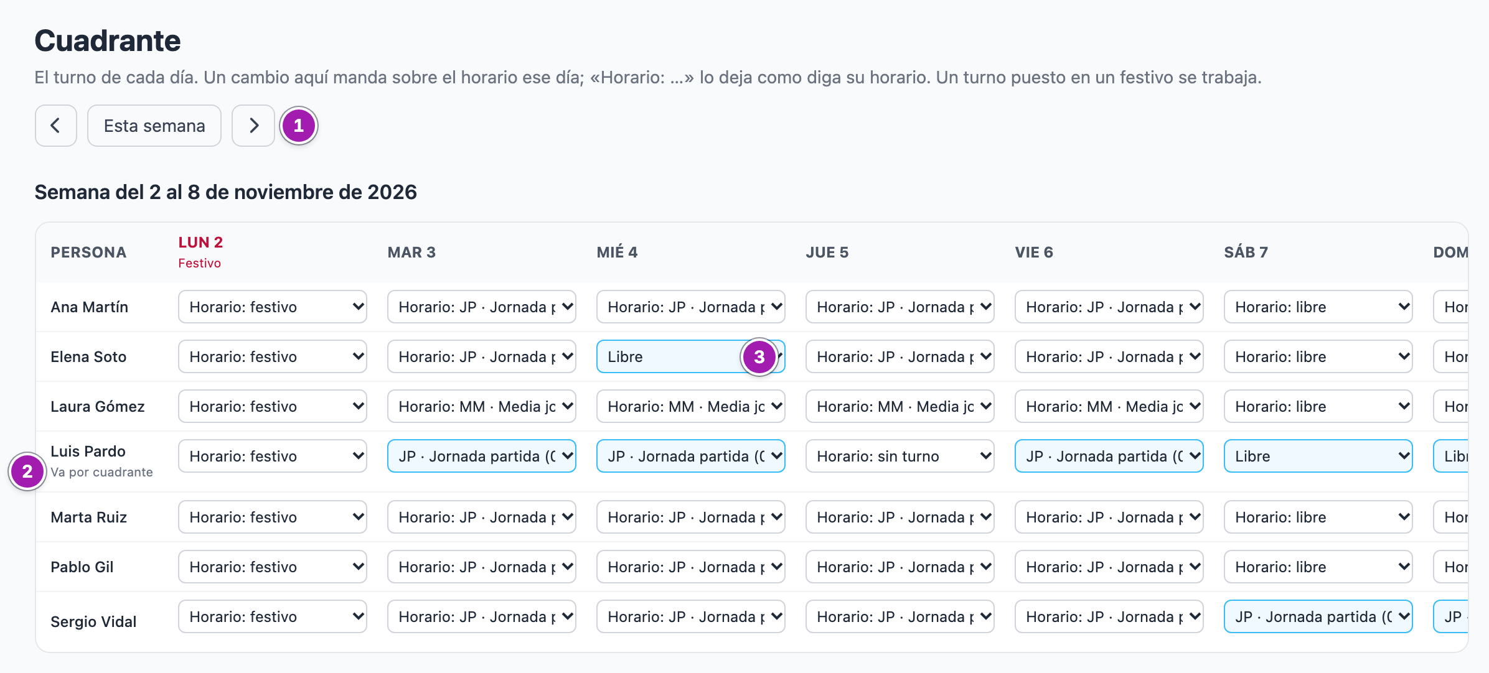Open Ana Martín's Saturday libre dropdown
Image resolution: width=1489 pixels, height=673 pixels.
[1318, 307]
